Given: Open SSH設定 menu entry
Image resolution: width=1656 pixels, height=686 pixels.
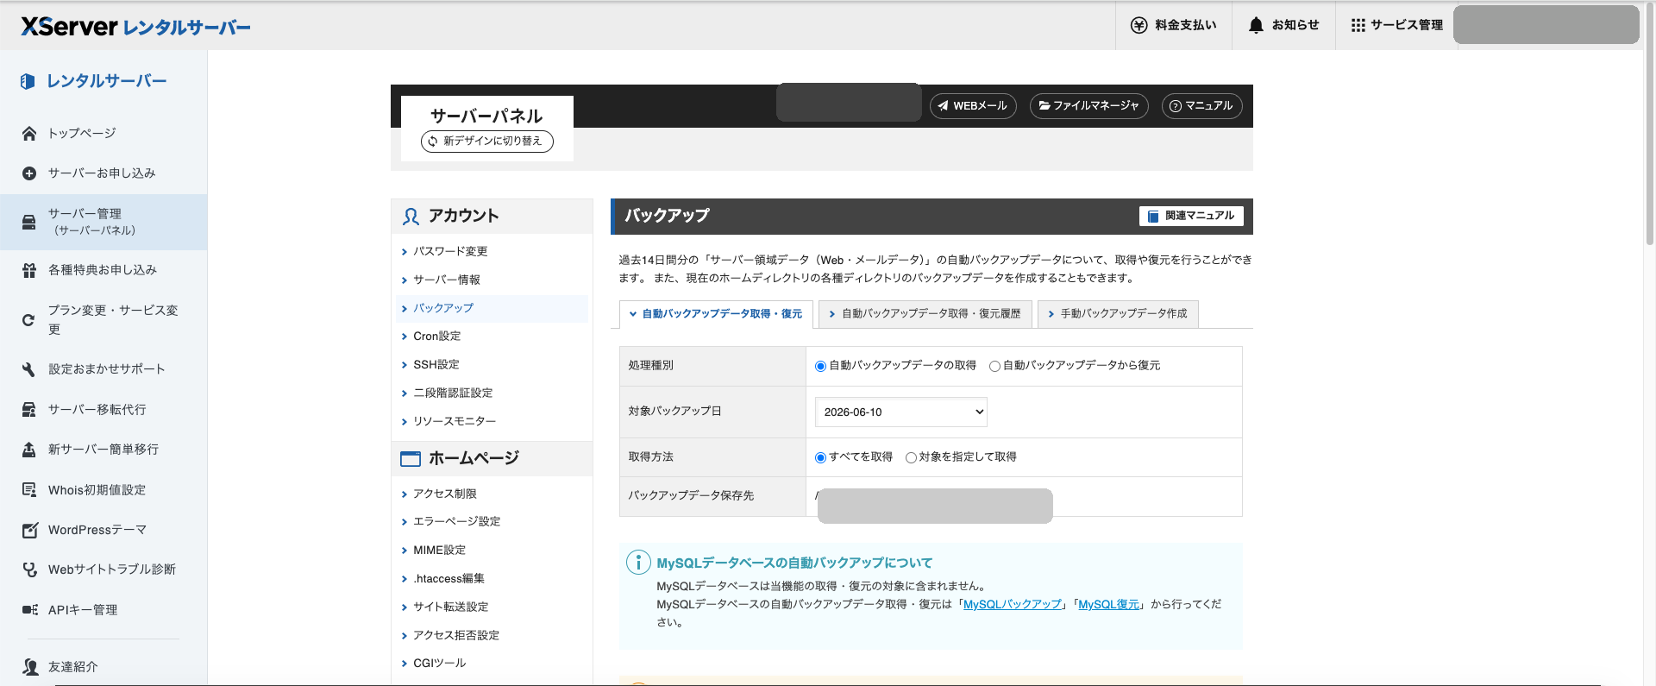Looking at the screenshot, I should [x=436, y=365].
